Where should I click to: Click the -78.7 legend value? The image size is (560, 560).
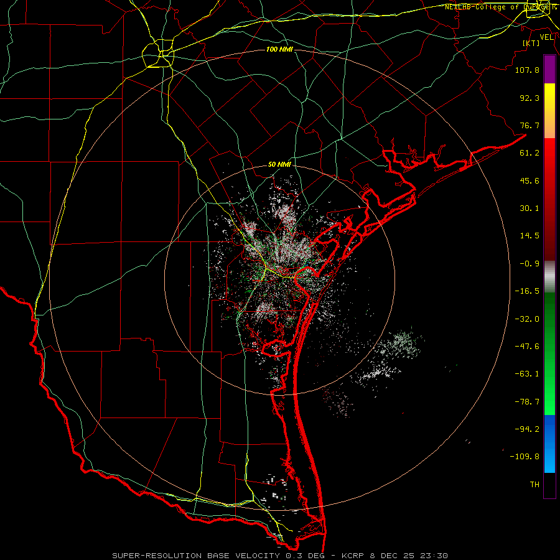point(527,402)
